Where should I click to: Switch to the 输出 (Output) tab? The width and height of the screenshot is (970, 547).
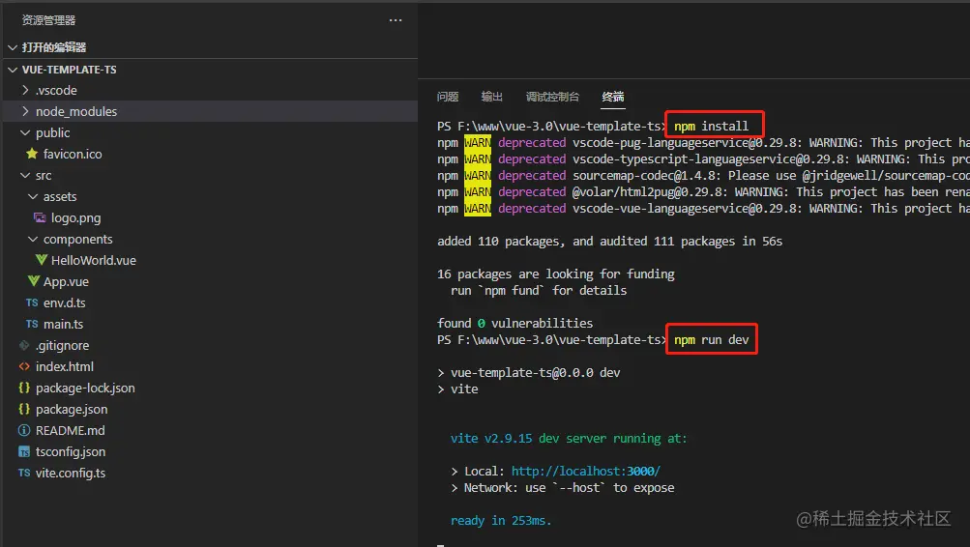pyautogui.click(x=492, y=97)
